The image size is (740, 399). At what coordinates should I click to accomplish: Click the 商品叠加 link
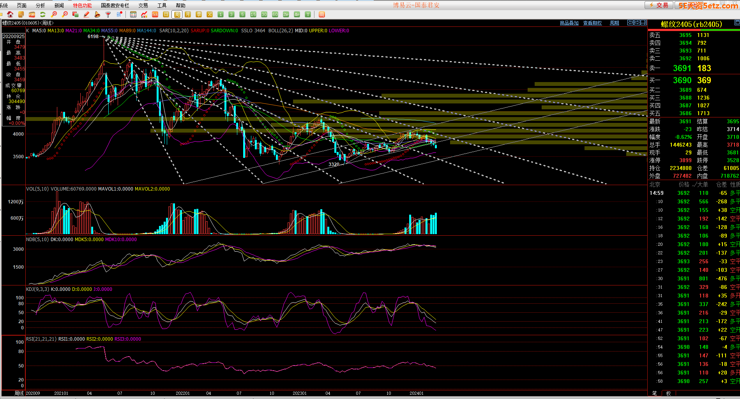[x=569, y=23]
